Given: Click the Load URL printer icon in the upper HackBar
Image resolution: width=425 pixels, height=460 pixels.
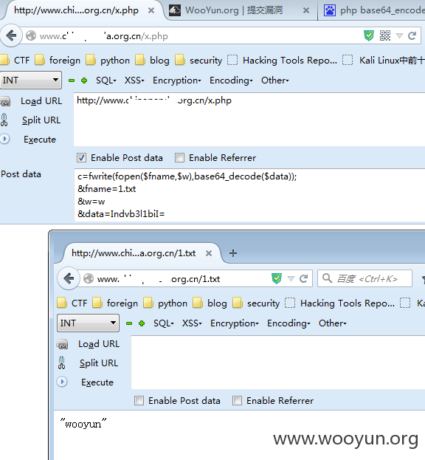Looking at the screenshot, I should (5, 101).
